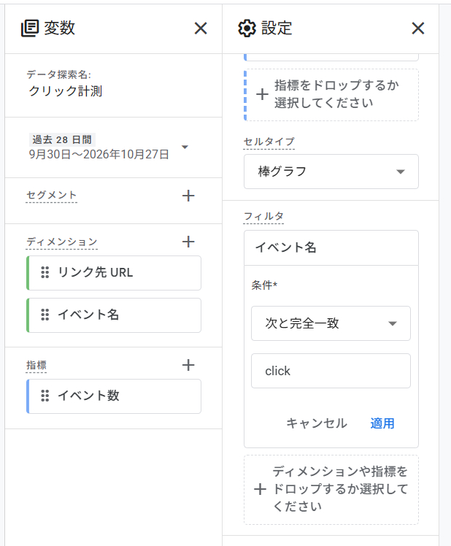Click the データ探索名 label

tap(59, 74)
